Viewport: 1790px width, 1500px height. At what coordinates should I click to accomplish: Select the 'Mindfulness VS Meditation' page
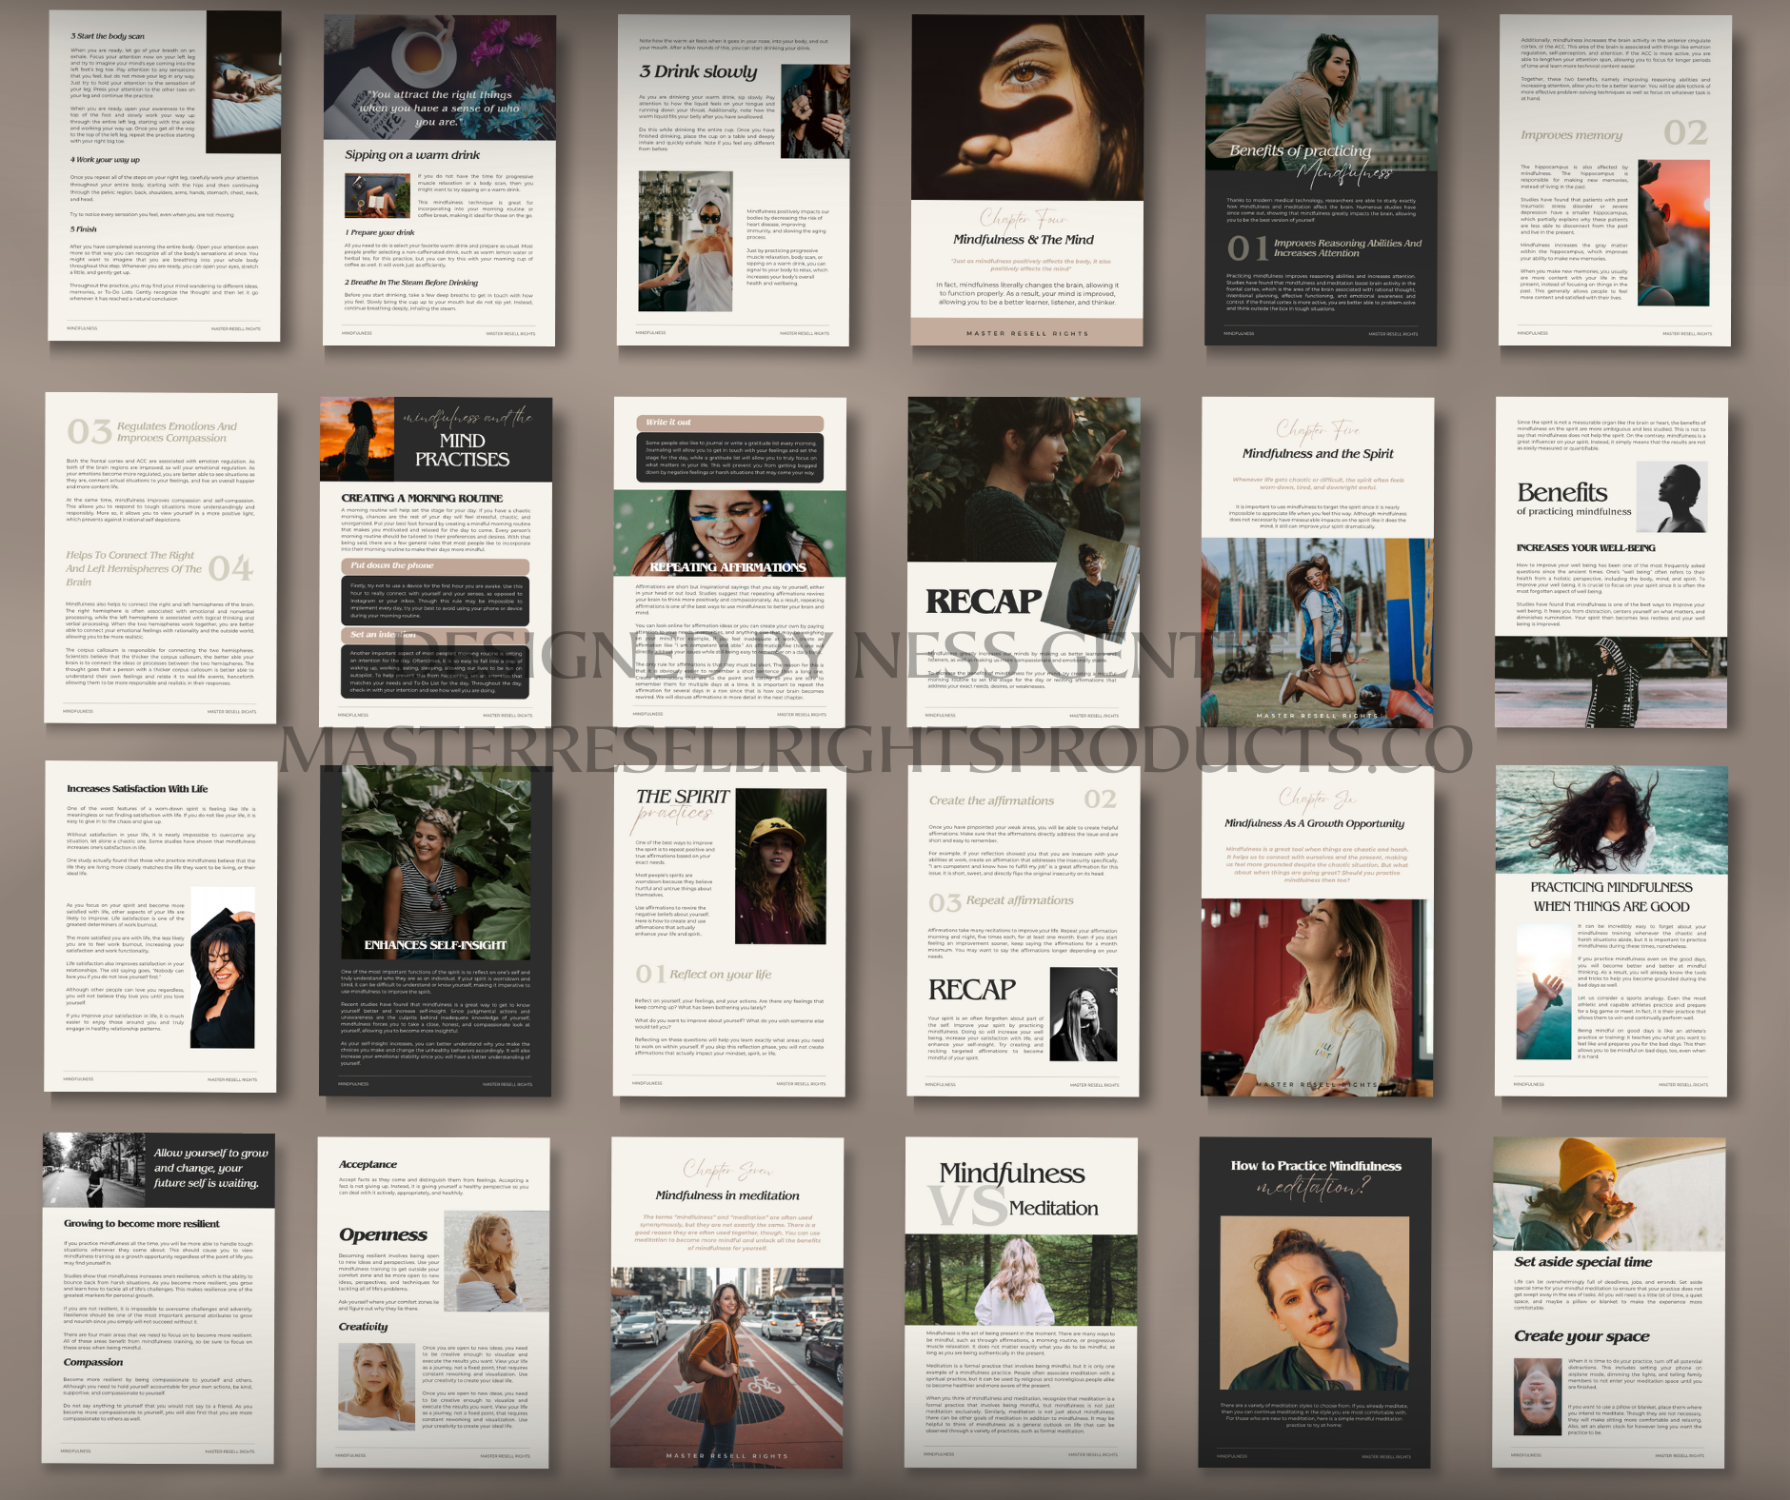(1021, 1302)
